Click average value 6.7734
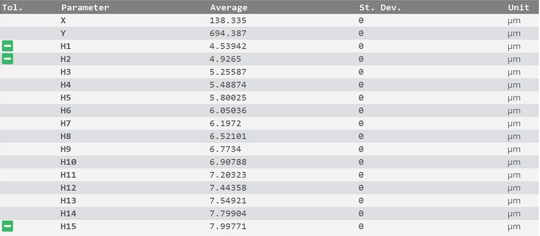540x236 pixels. [x=225, y=149]
